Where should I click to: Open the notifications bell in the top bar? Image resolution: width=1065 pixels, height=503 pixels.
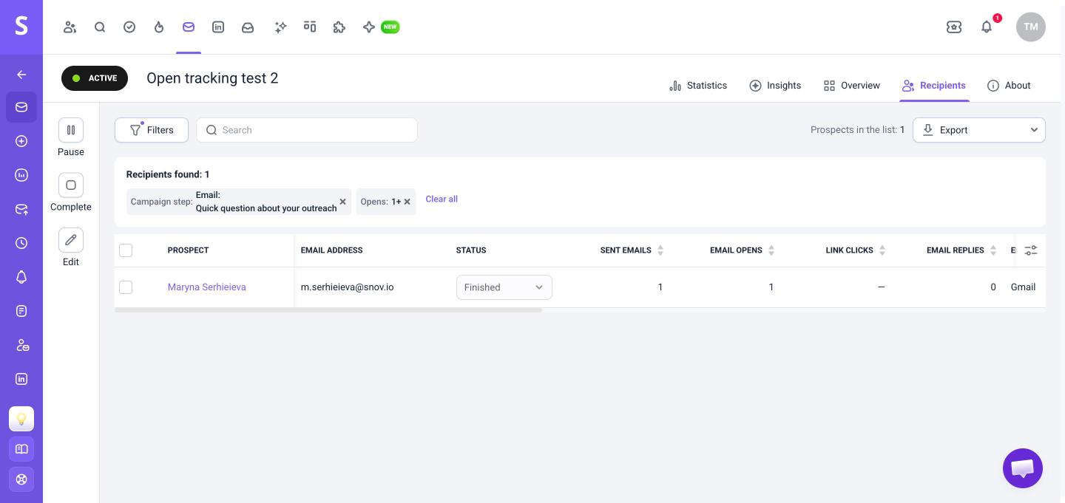click(987, 27)
